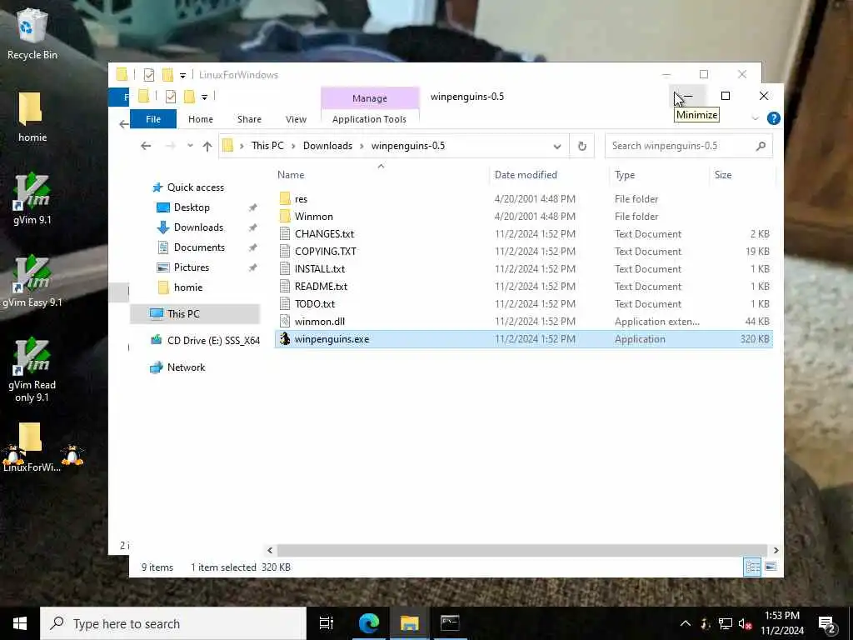
Task: Open Task View from the taskbar
Action: point(327,623)
